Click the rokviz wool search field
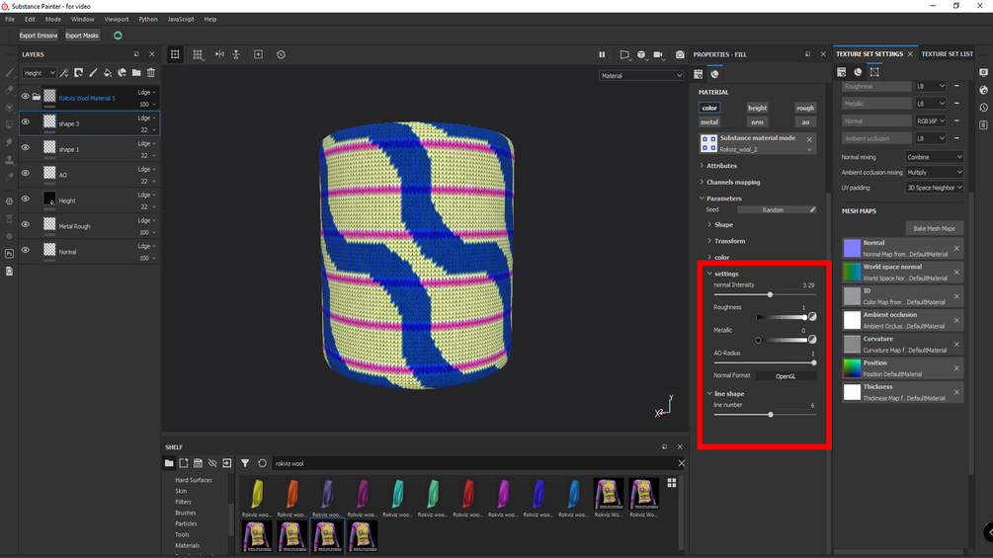Screen dimensions: 993x558 [x=473, y=463]
